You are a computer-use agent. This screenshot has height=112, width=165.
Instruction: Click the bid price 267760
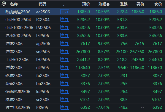pos(137,52)
